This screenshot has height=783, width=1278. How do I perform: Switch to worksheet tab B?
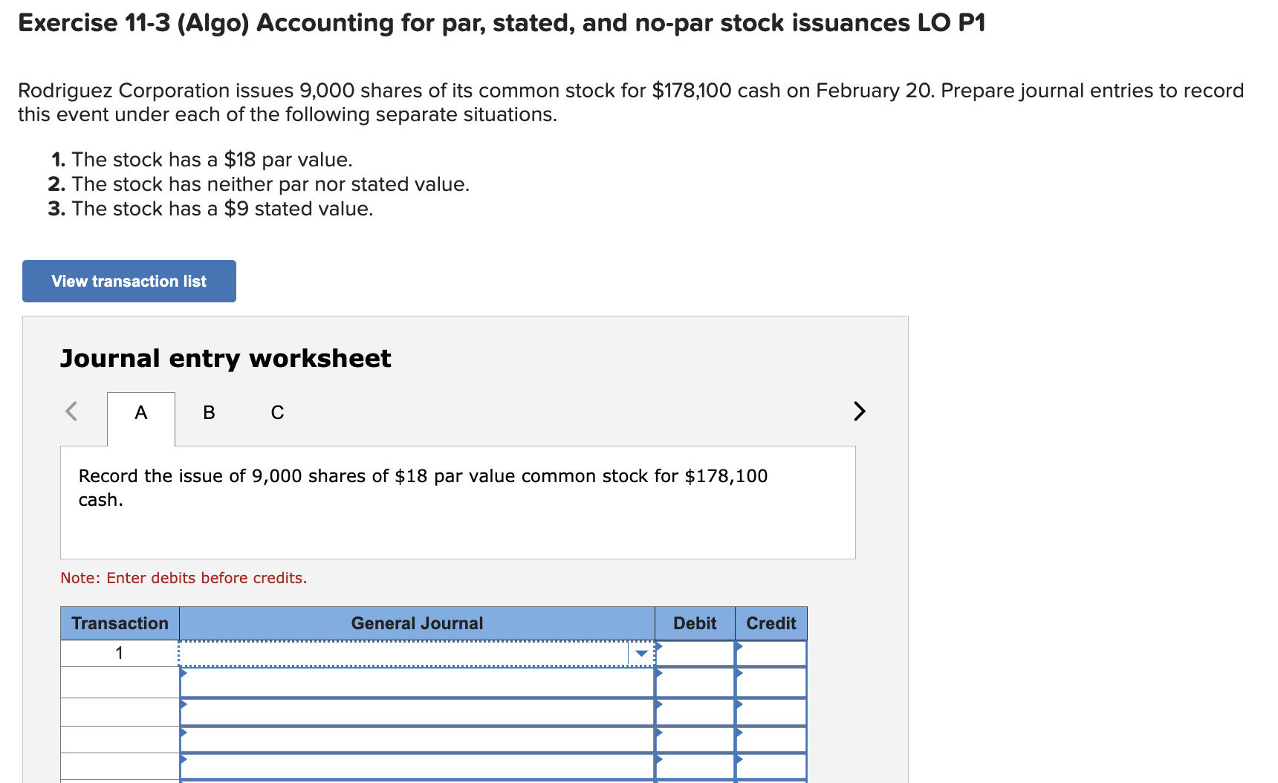pyautogui.click(x=209, y=412)
